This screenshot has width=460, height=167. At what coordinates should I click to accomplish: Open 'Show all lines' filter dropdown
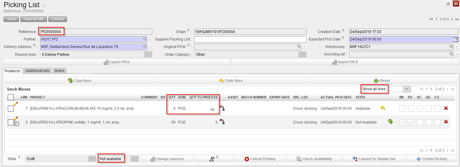(407, 89)
